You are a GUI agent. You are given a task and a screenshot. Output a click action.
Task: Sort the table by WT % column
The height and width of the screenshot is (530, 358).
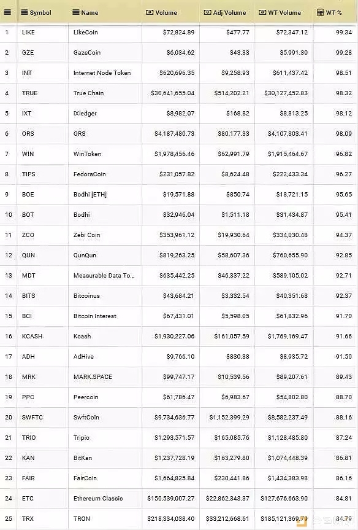click(333, 12)
